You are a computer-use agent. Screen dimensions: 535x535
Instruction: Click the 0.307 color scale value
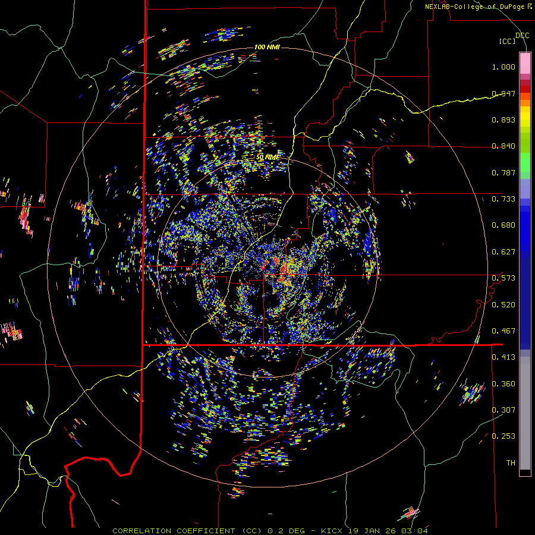point(503,410)
